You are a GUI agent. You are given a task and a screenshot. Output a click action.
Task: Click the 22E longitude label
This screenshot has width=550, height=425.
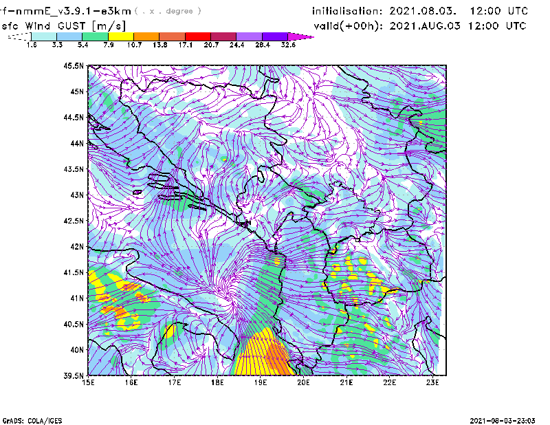389,382
